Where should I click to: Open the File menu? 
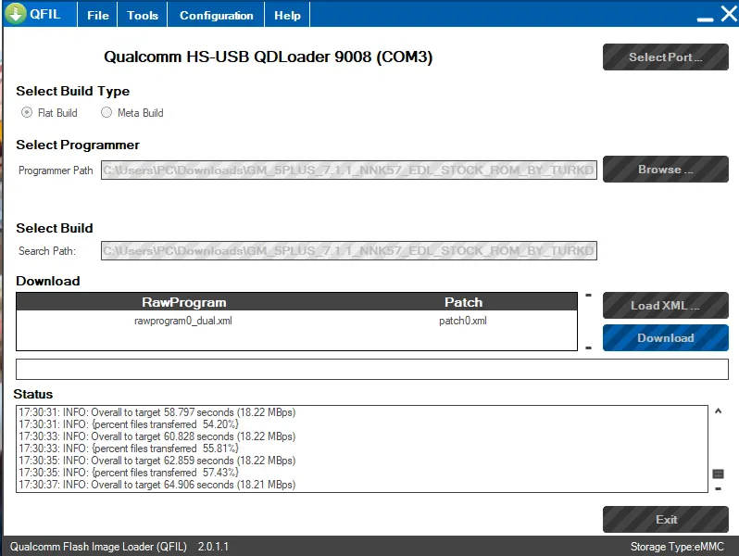[97, 15]
